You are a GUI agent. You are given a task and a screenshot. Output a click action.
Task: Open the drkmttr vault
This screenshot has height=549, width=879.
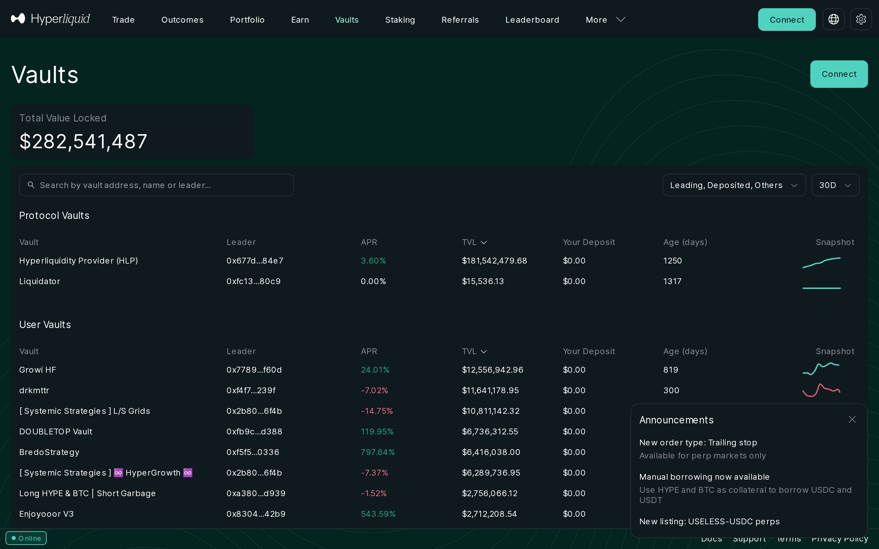click(x=34, y=390)
